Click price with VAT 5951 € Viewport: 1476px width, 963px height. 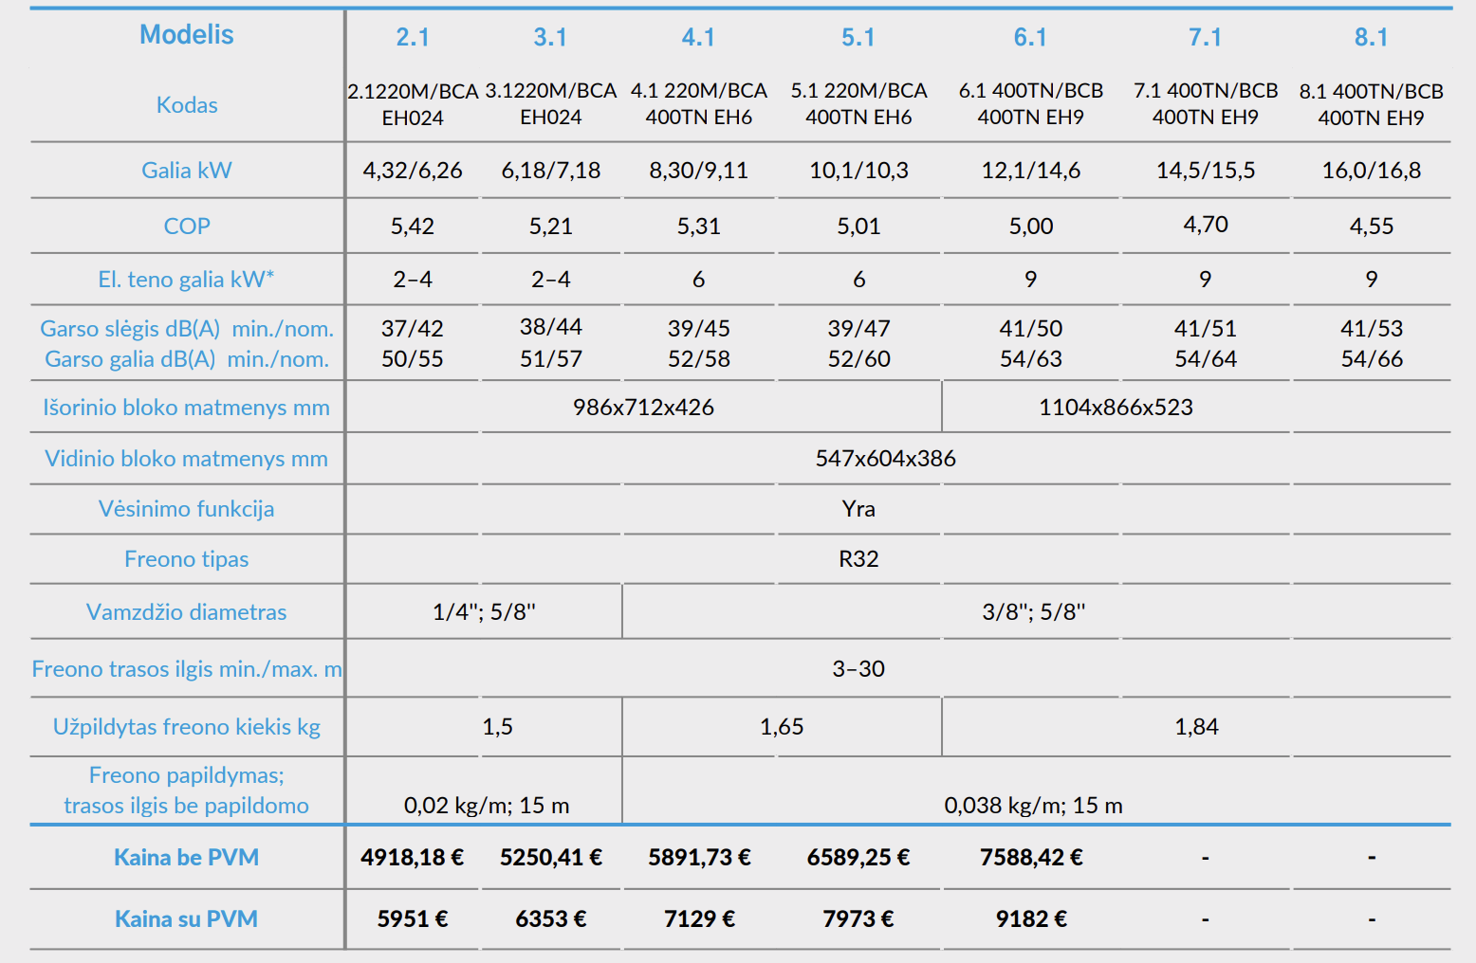[x=413, y=919]
